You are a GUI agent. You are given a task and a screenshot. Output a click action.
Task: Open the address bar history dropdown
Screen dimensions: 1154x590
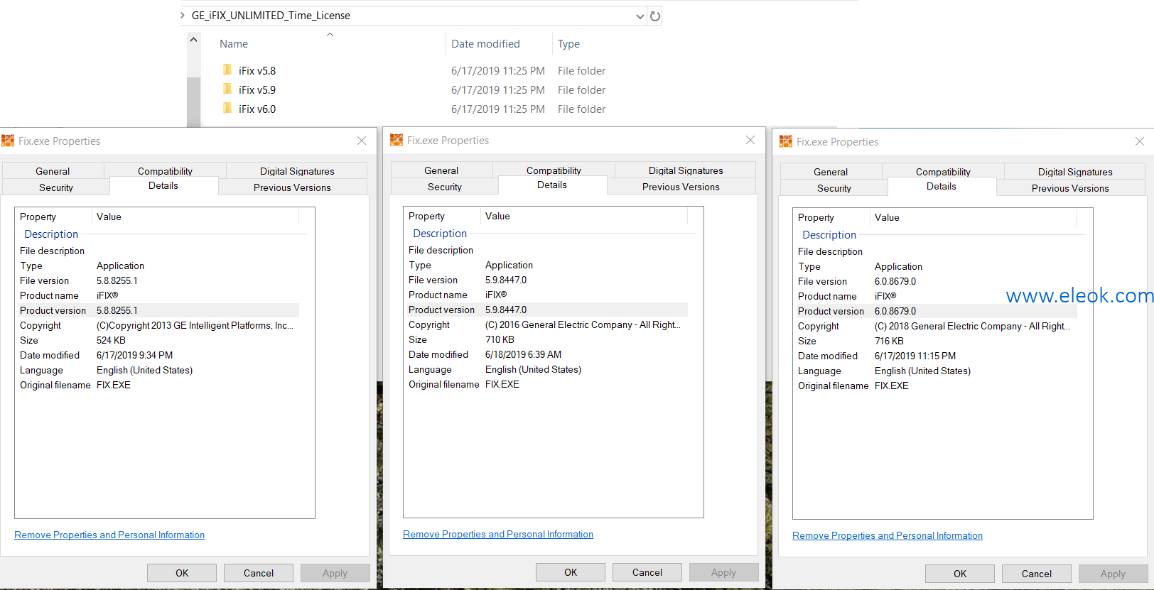pyautogui.click(x=640, y=16)
